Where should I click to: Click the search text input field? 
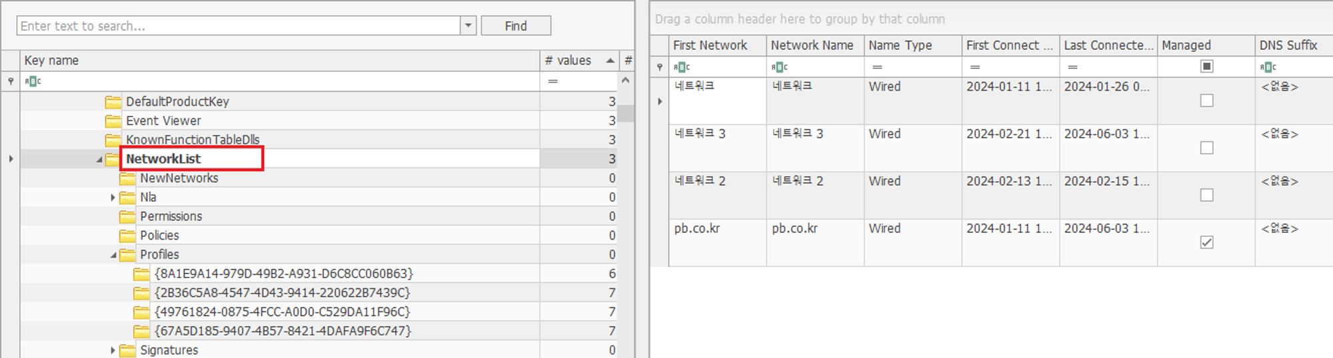pyautogui.click(x=239, y=26)
